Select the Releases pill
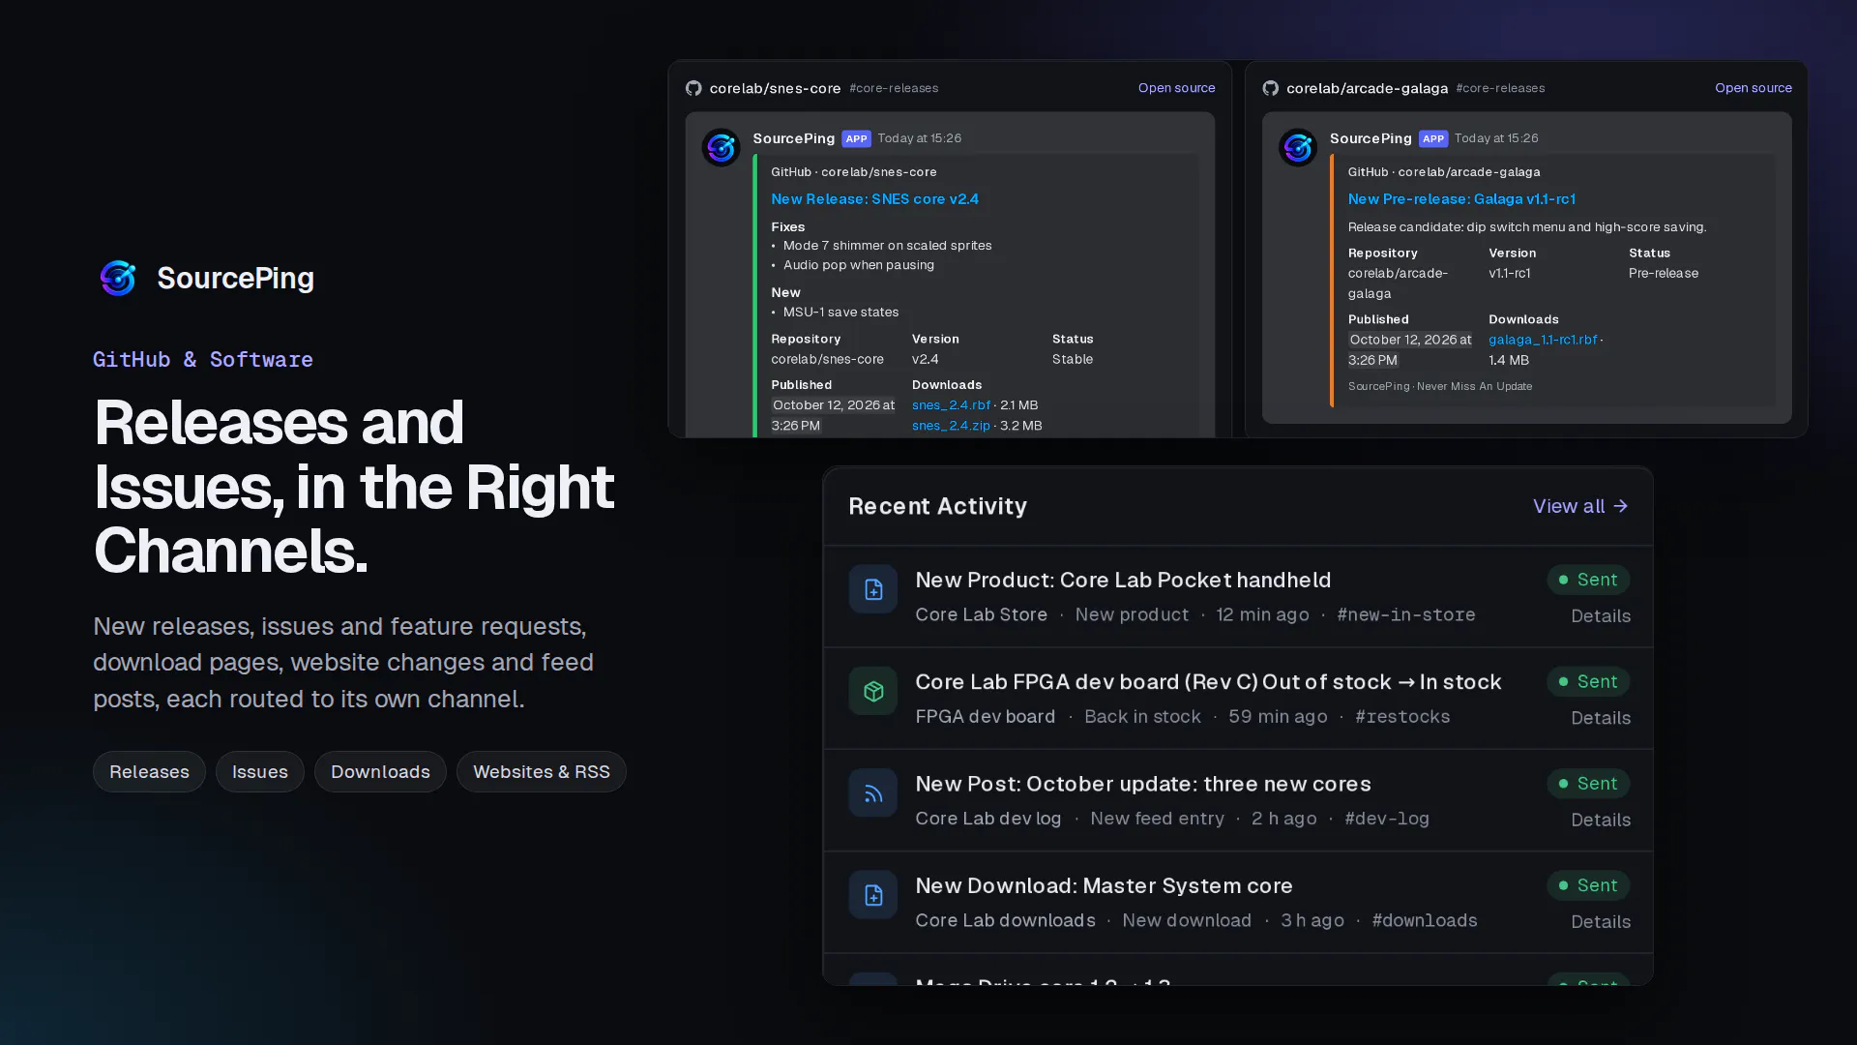This screenshot has height=1045, width=1857. [x=149, y=772]
